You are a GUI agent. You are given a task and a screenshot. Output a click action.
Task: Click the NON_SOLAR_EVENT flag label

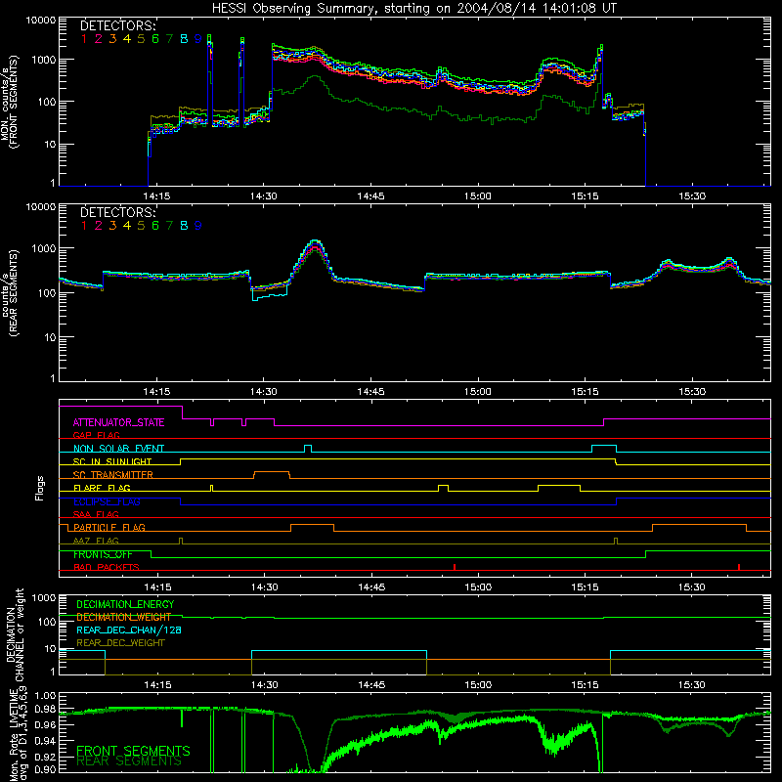pyautogui.click(x=118, y=449)
